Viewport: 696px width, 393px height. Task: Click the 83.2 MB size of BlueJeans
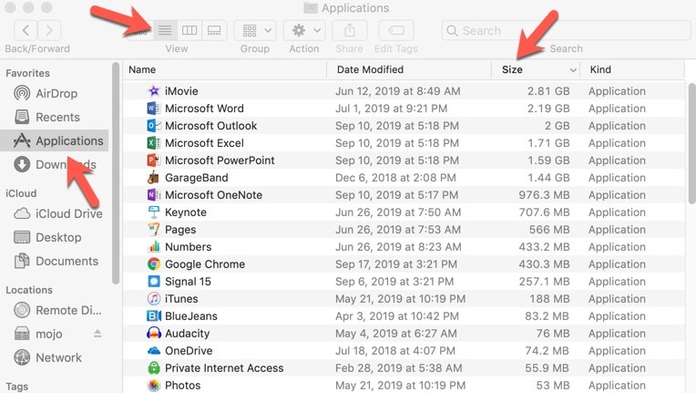point(547,316)
